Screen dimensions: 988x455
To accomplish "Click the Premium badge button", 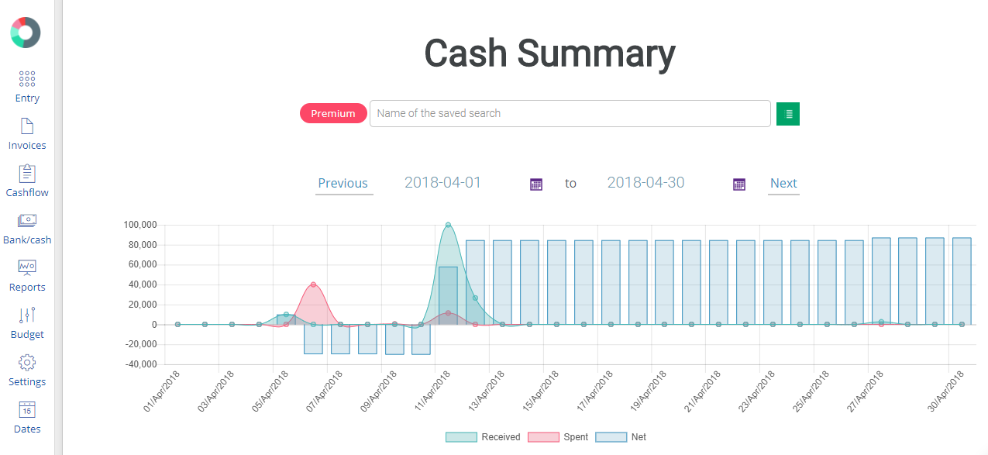I will 333,113.
